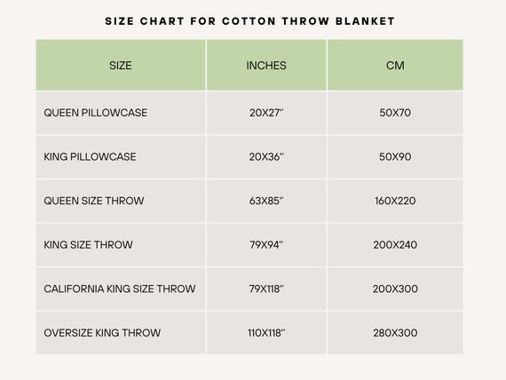Select the SIZE column header

click(x=121, y=66)
